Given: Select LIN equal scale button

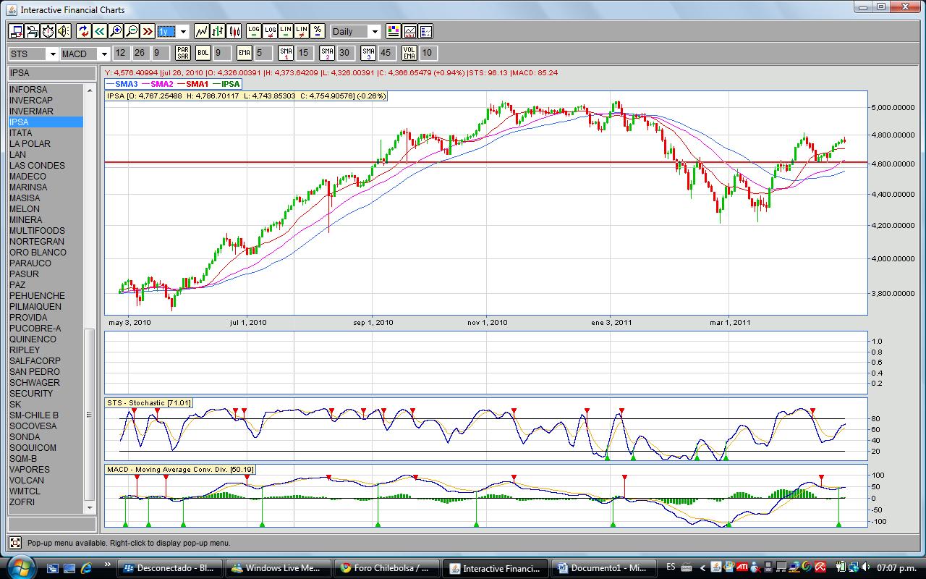Looking at the screenshot, I should (286, 31).
